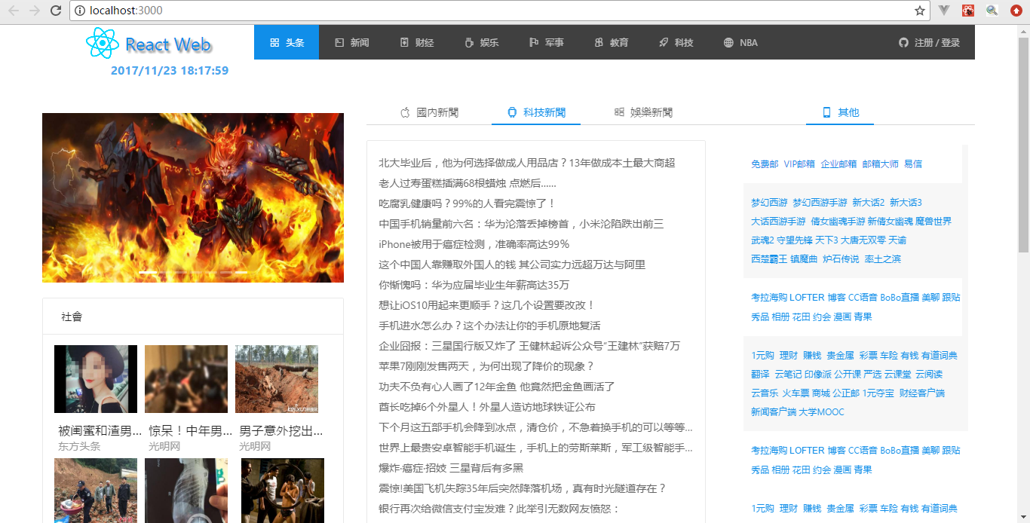Open thumbnail of woman in black hat
The width and height of the screenshot is (1030, 523).
(96, 379)
